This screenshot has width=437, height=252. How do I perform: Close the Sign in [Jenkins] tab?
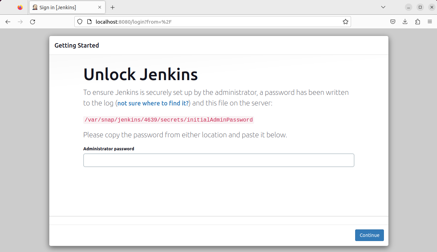(100, 7)
